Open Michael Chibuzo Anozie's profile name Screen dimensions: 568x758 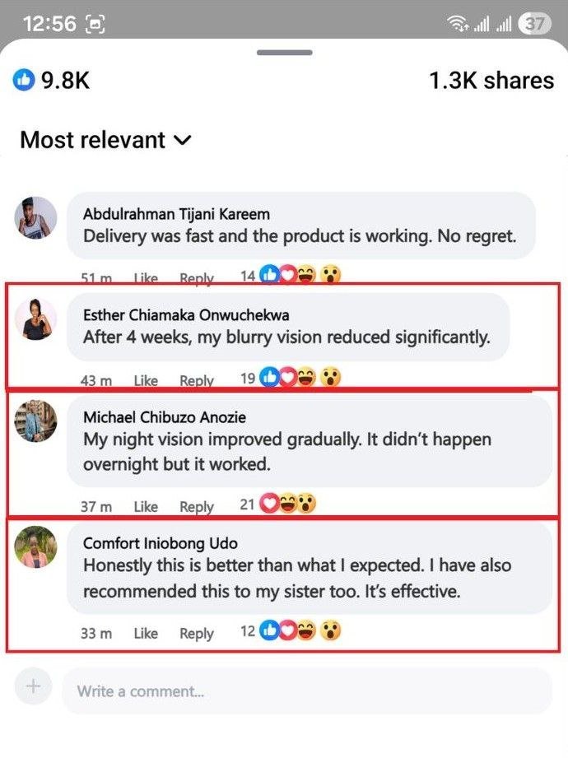(165, 417)
